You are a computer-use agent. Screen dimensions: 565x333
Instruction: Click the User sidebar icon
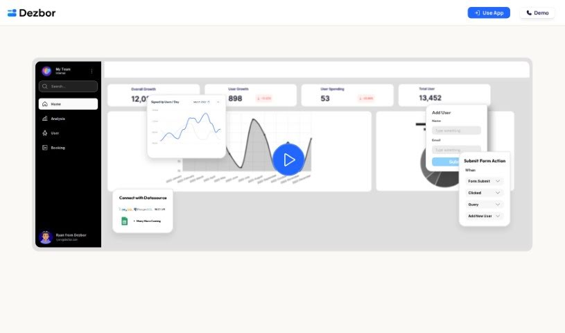[x=45, y=133]
